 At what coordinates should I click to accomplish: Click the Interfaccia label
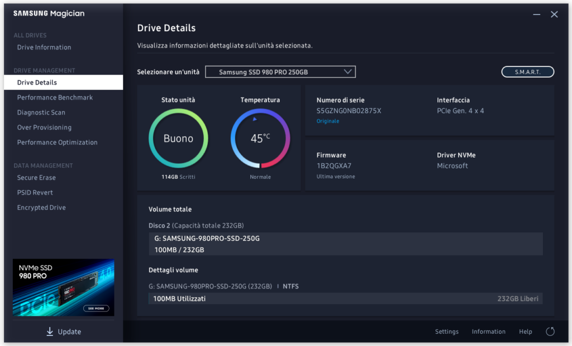(x=453, y=100)
